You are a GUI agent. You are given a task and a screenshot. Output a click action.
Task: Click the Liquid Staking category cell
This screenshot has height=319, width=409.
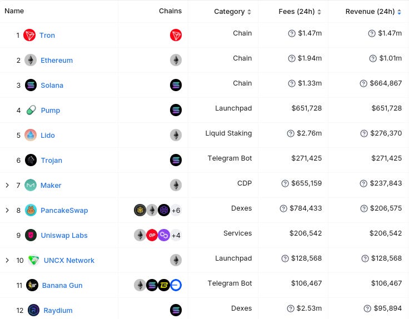point(228,133)
